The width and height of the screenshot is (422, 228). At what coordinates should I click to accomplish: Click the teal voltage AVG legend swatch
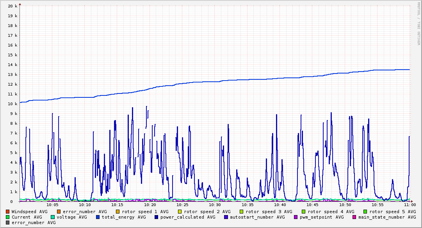(53, 217)
